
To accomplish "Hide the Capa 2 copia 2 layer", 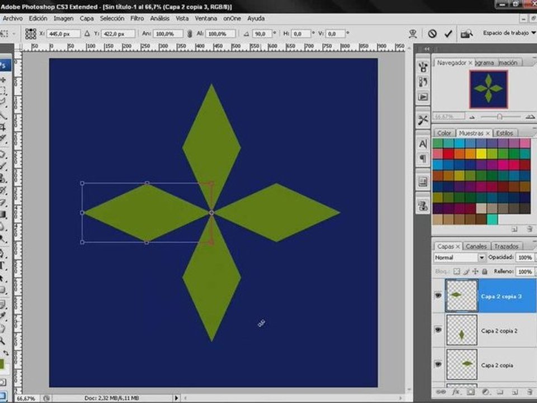I will (438, 330).
